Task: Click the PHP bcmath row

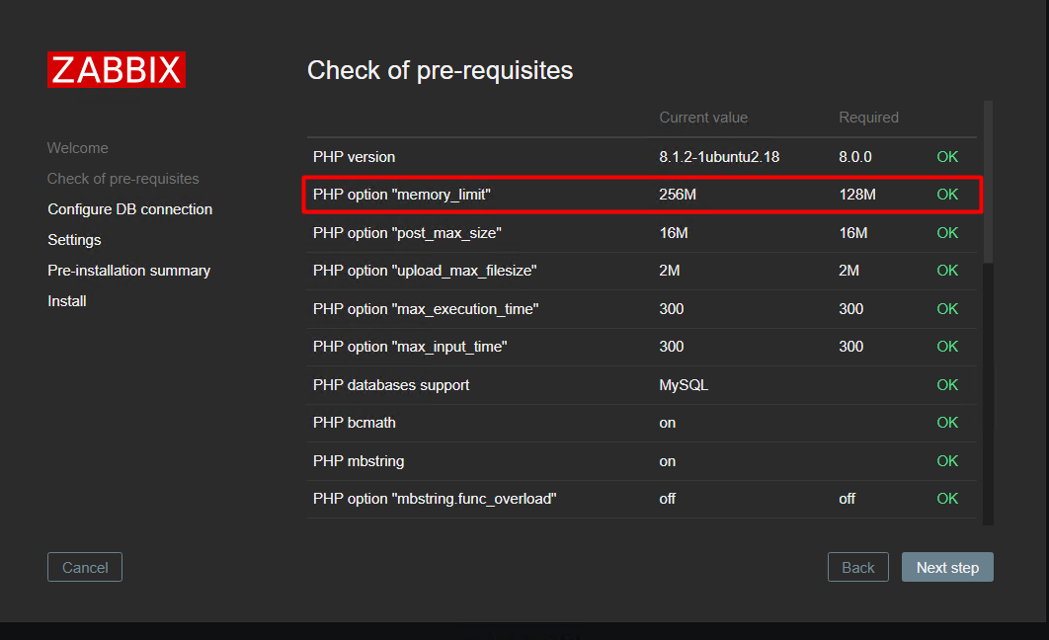Action: 642,424
